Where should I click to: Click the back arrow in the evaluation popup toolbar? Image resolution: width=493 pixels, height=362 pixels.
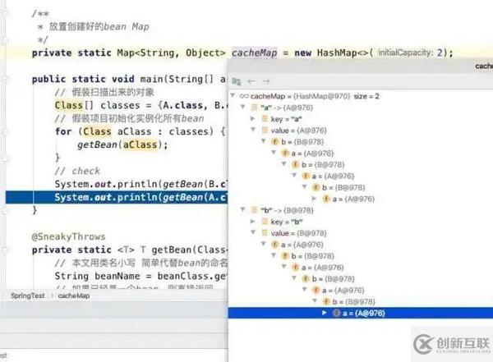click(x=251, y=81)
